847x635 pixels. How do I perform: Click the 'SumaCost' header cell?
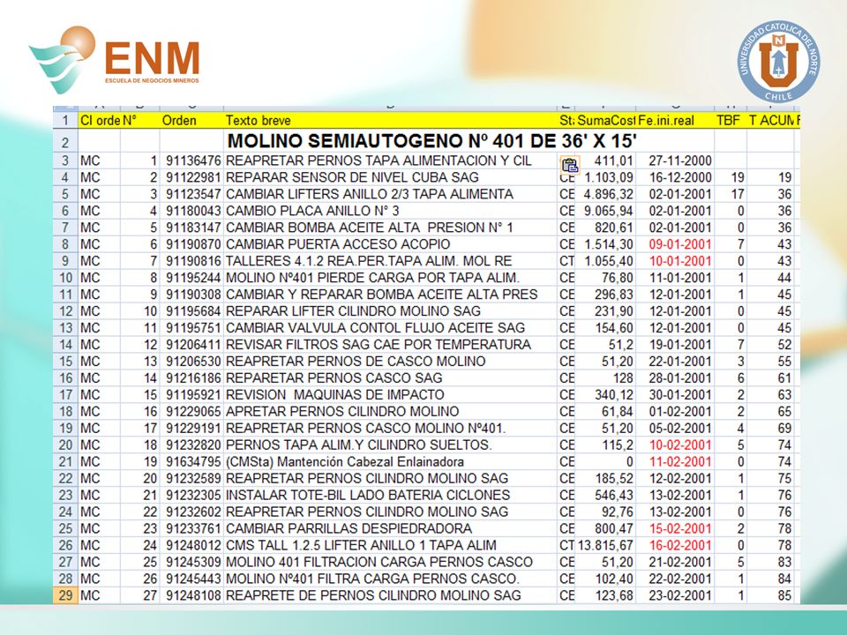[605, 121]
